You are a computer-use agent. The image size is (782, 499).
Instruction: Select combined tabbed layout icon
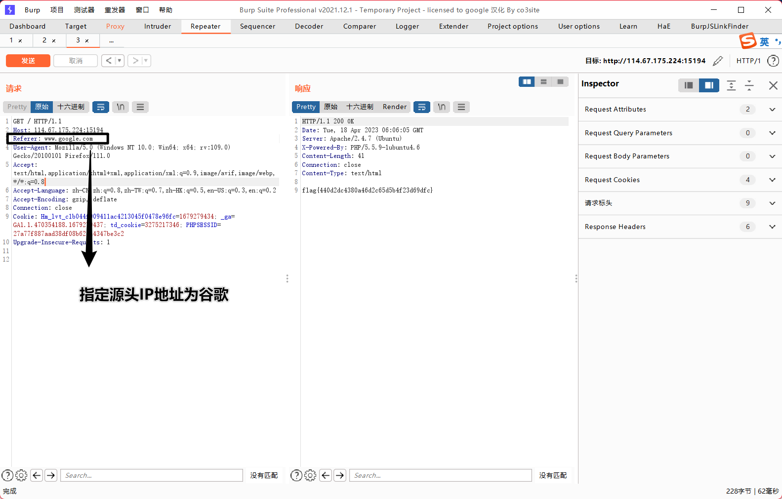560,82
